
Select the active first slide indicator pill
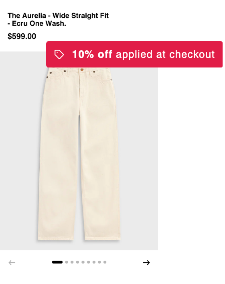[x=57, y=262]
